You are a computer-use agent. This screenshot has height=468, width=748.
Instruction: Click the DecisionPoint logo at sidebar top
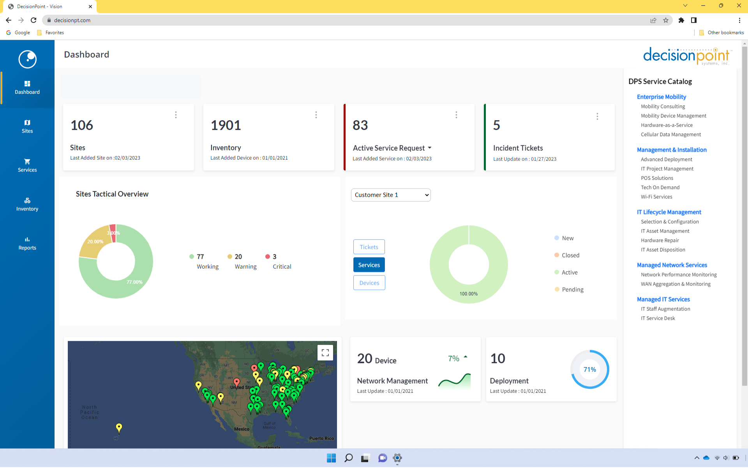27,59
